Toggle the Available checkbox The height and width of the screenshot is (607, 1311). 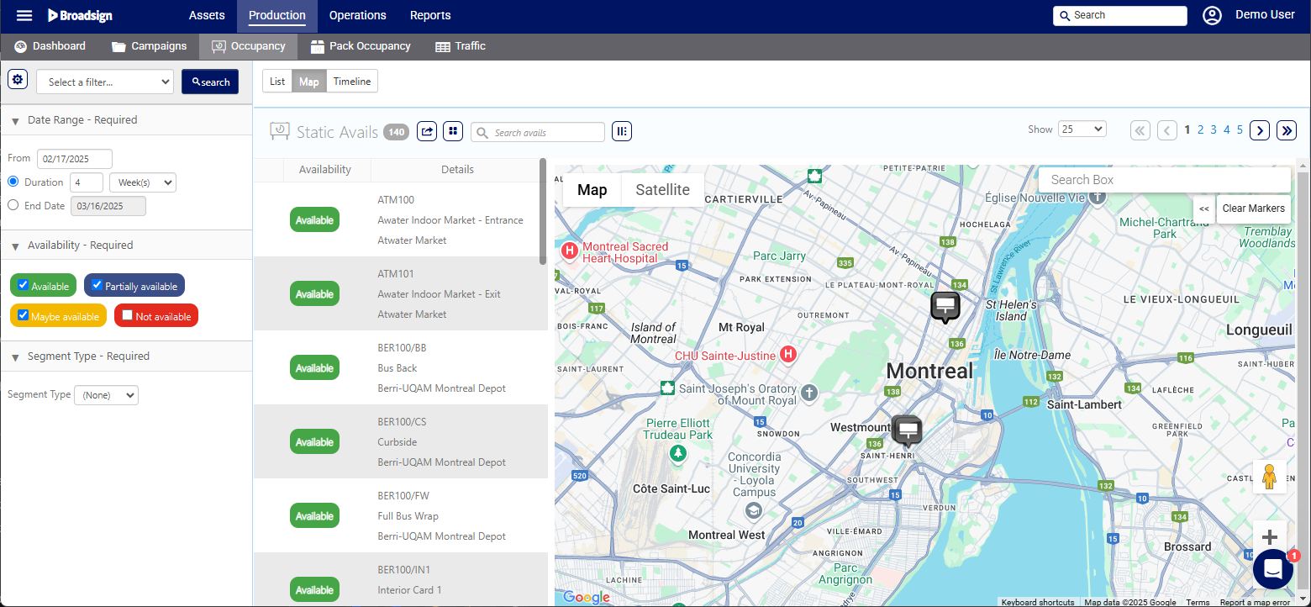pyautogui.click(x=24, y=285)
